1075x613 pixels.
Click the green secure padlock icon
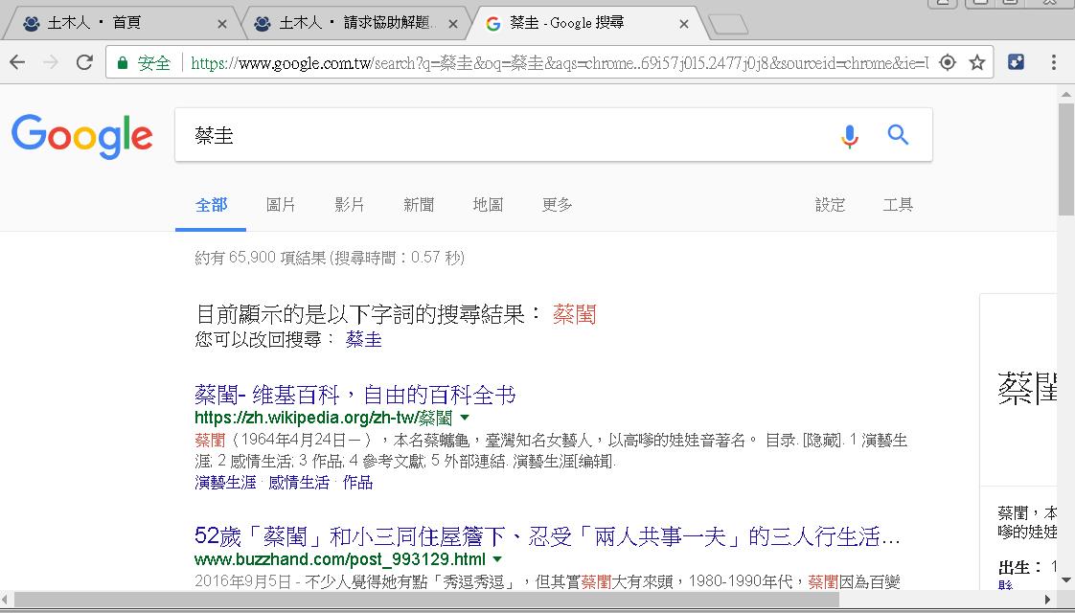coord(123,63)
